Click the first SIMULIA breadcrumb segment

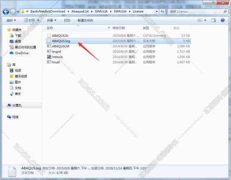point(101,11)
